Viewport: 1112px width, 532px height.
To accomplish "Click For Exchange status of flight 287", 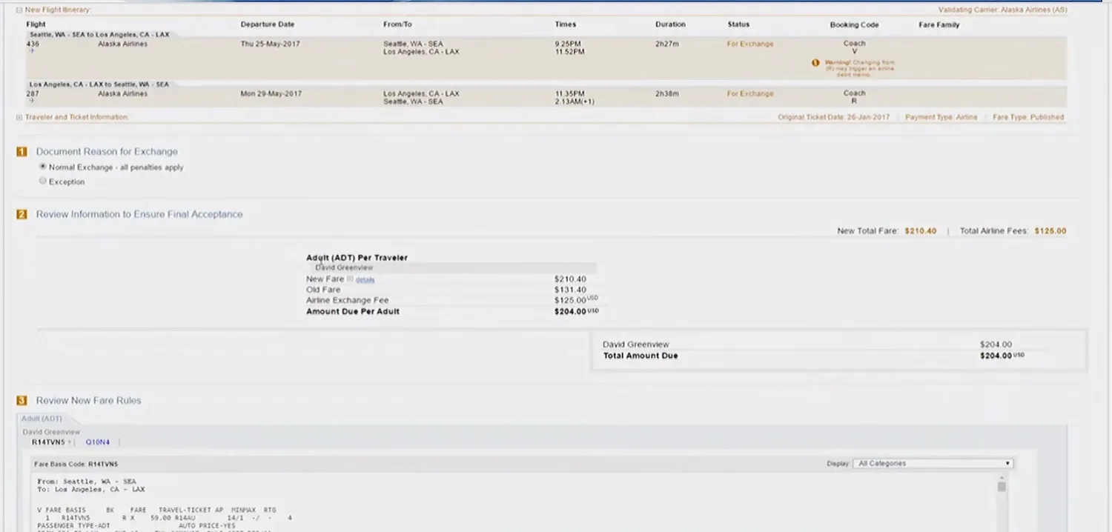I will point(749,93).
